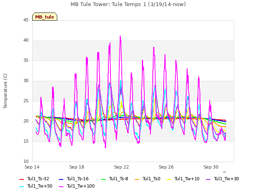The width and height of the screenshot is (258, 194).
Task: Click the Sep 18 x-axis label
Action: pyautogui.click(x=77, y=167)
